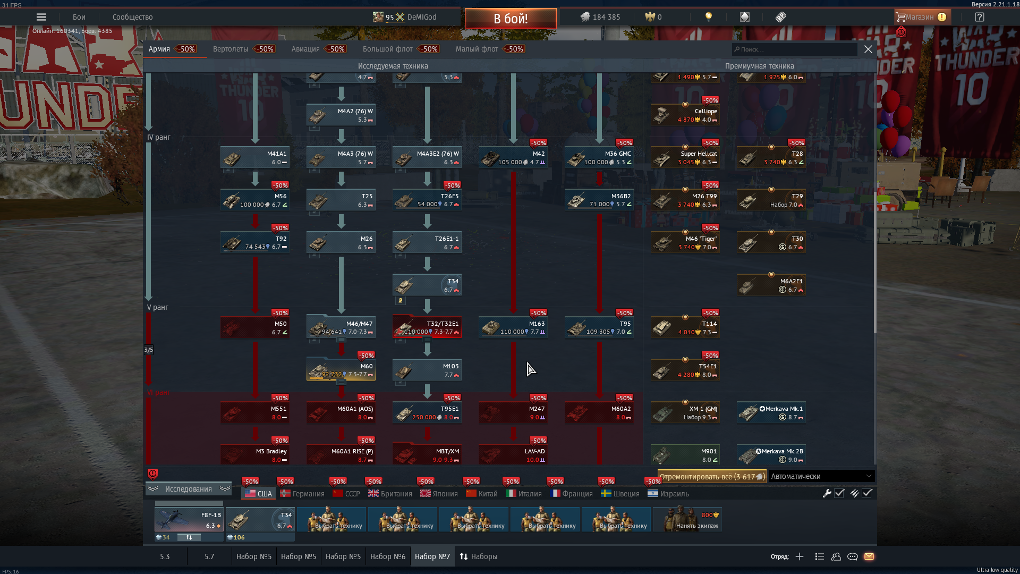The image size is (1020, 574).
Task: Select the premium Calliope card
Action: click(685, 115)
